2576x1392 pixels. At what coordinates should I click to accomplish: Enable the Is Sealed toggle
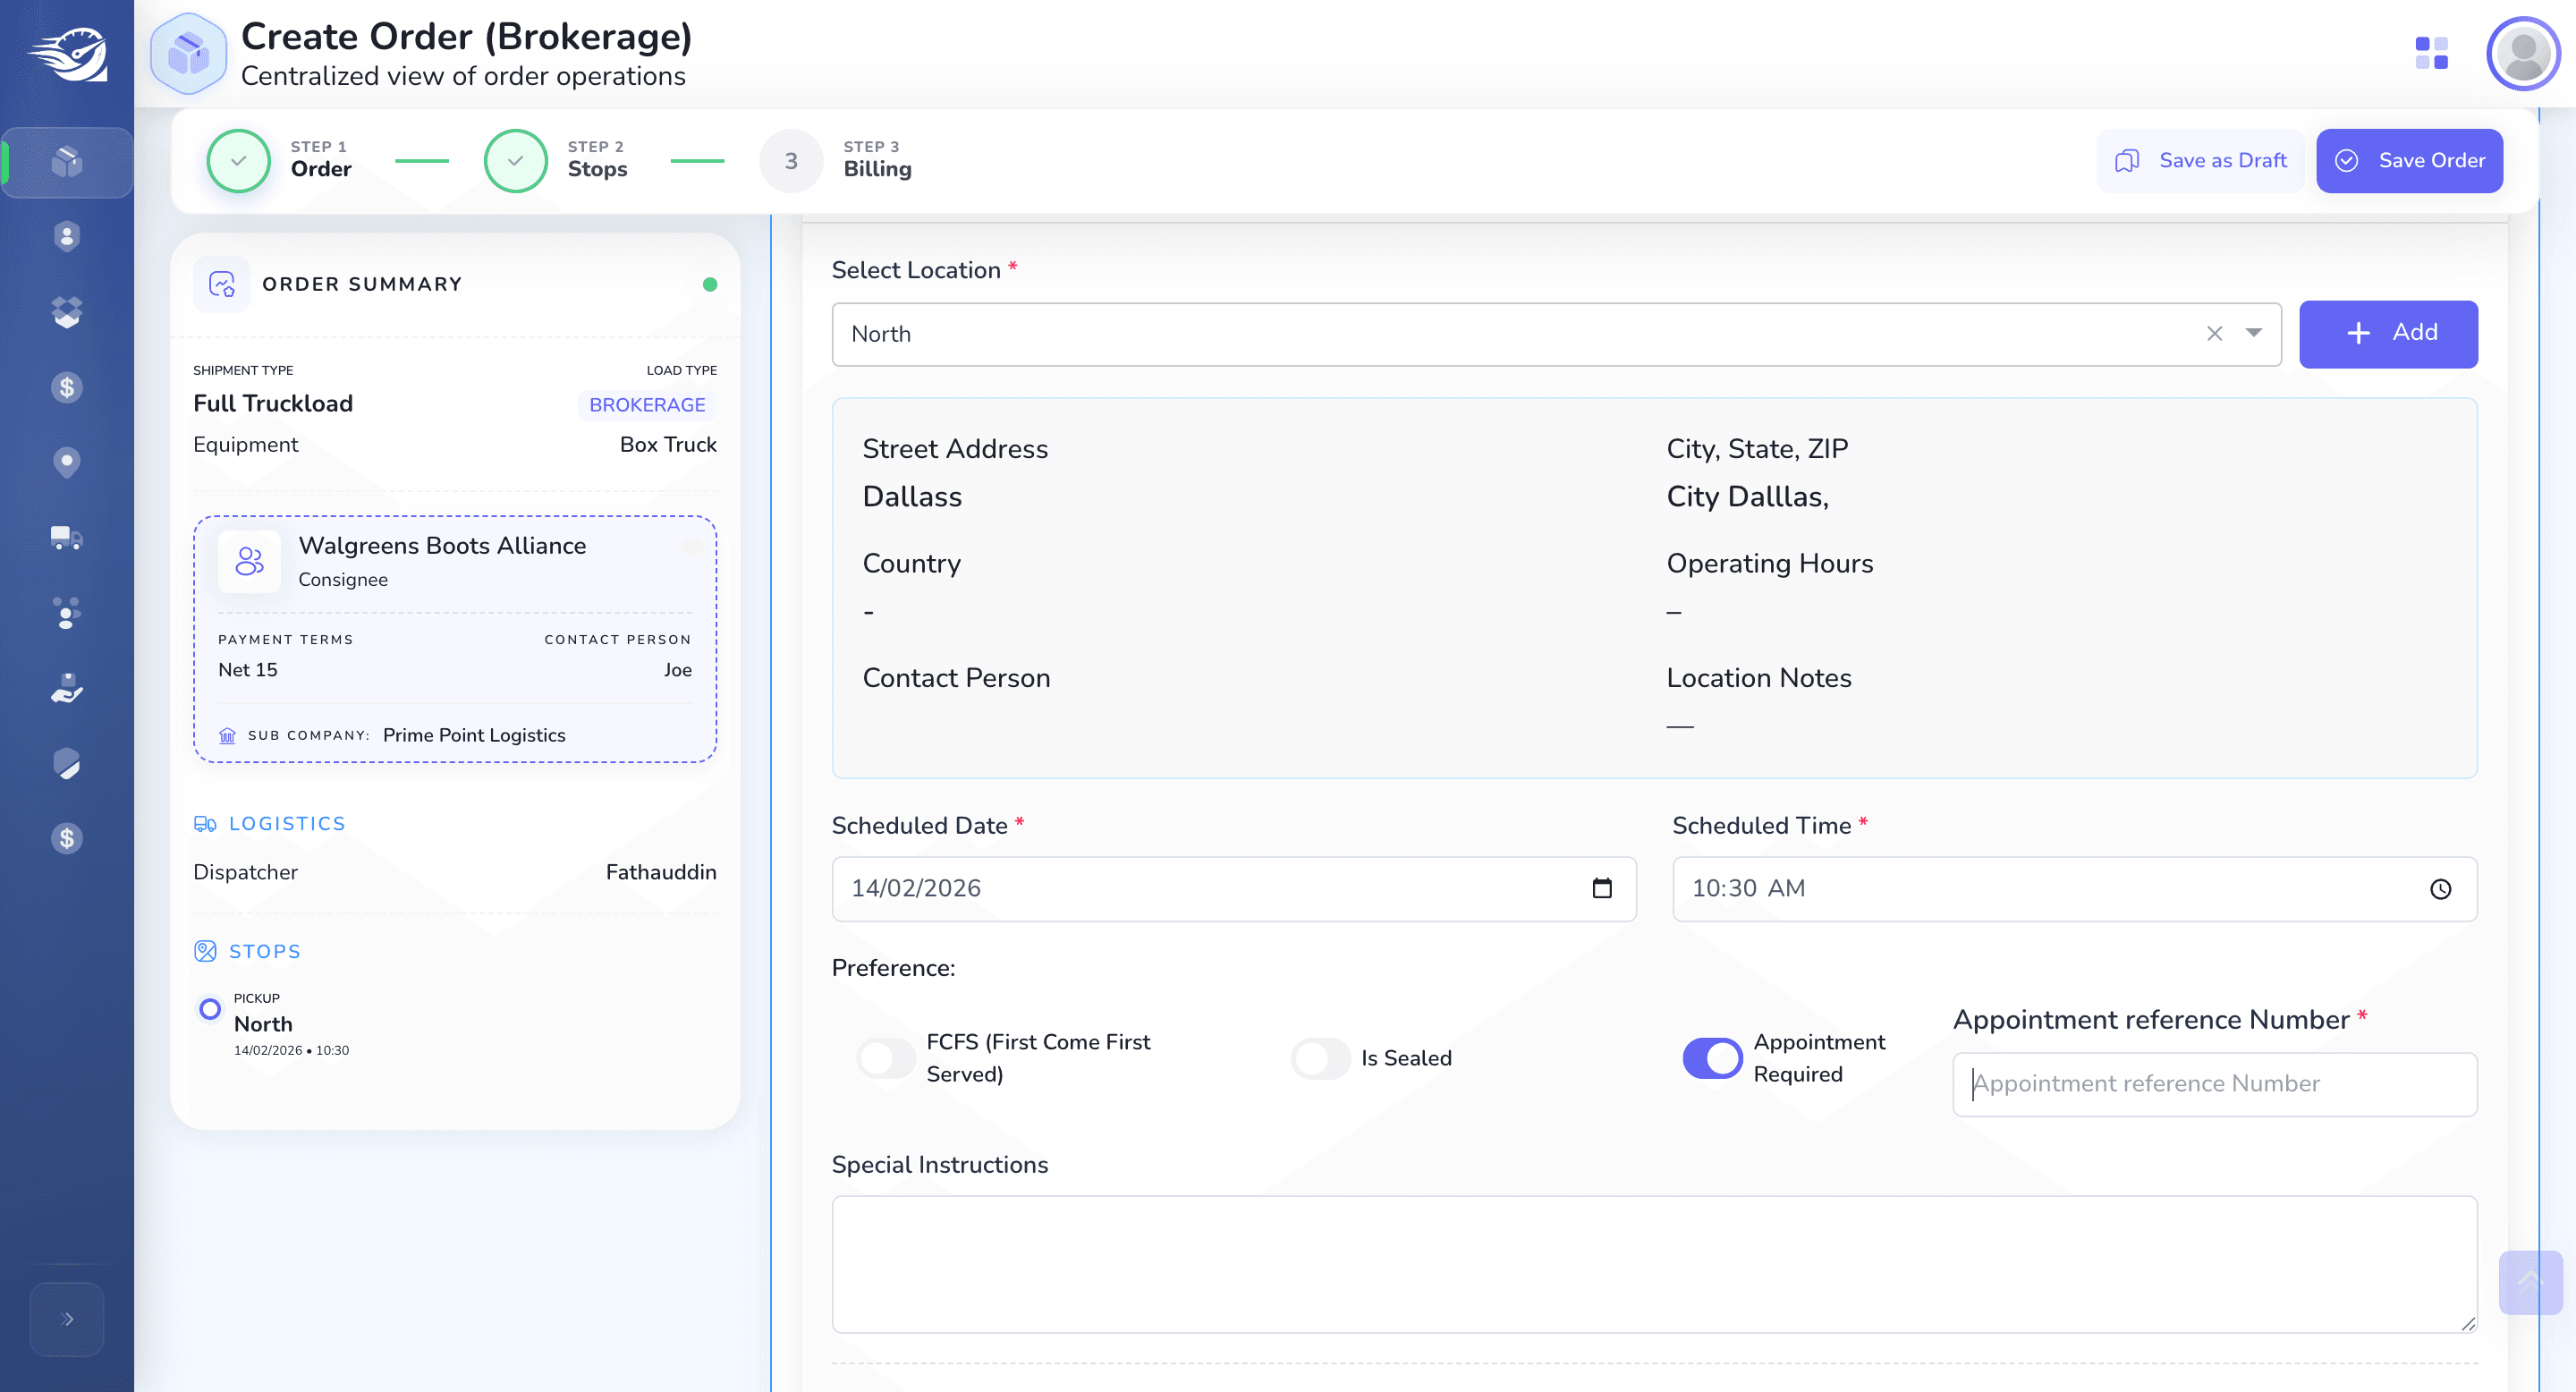pos(1320,1058)
